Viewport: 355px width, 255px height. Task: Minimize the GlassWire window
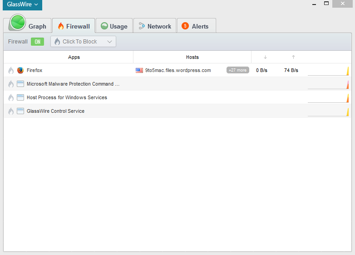314,4
